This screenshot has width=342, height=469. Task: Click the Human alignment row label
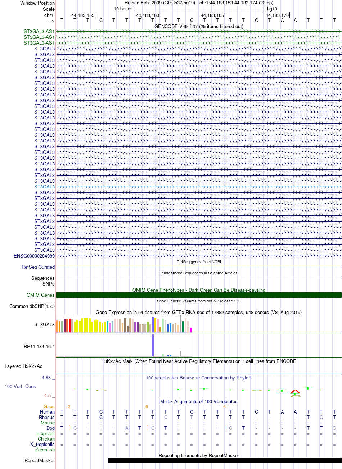coord(48,412)
